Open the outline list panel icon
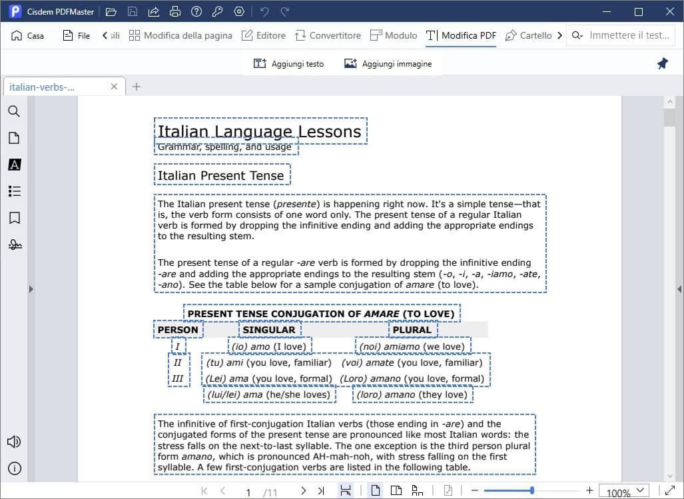The width and height of the screenshot is (684, 499). coord(14,191)
